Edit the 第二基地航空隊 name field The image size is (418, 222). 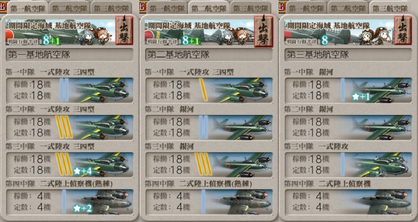click(209, 55)
